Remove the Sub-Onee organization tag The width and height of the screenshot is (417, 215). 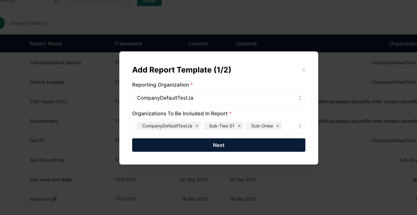[x=278, y=126]
